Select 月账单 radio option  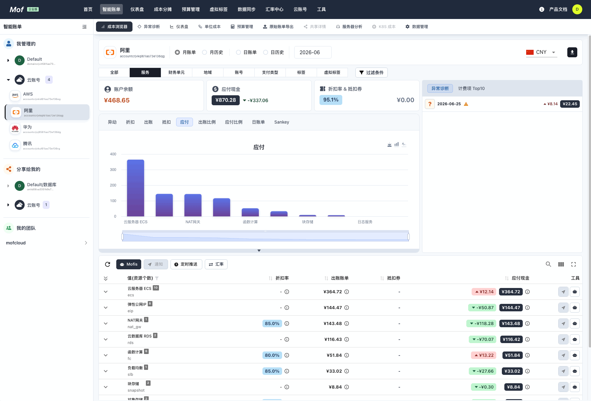[177, 52]
